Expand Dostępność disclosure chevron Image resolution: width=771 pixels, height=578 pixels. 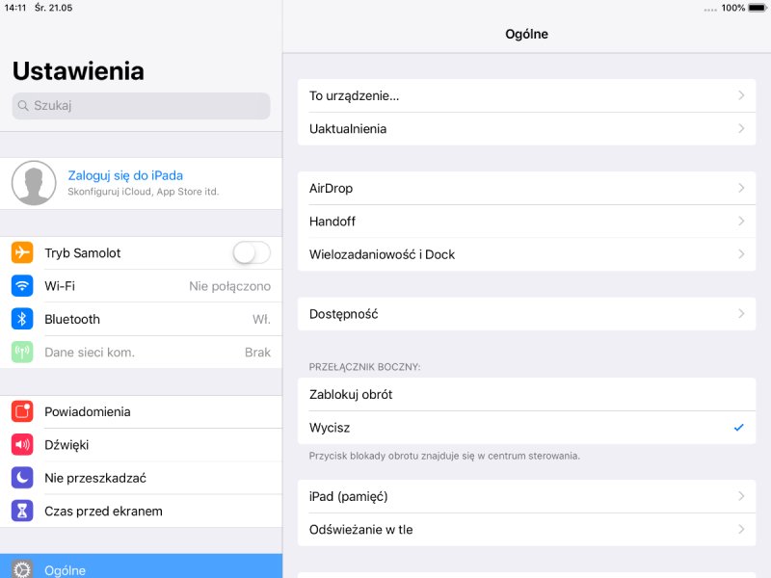point(741,314)
